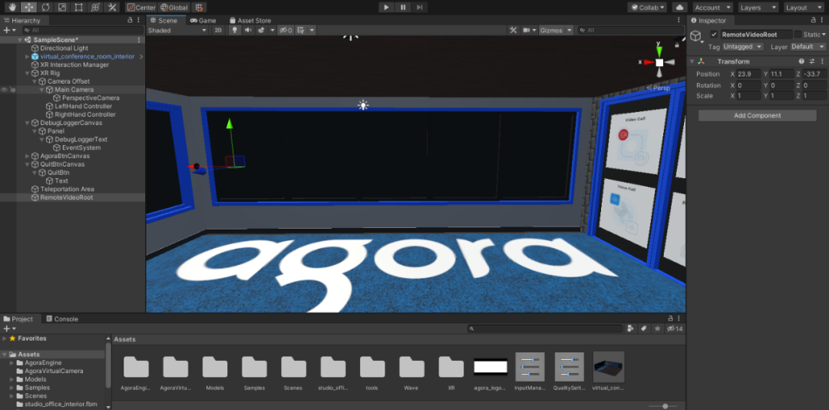Click the grid snapping icon
Viewport: 829px width, 410px height.
(199, 8)
